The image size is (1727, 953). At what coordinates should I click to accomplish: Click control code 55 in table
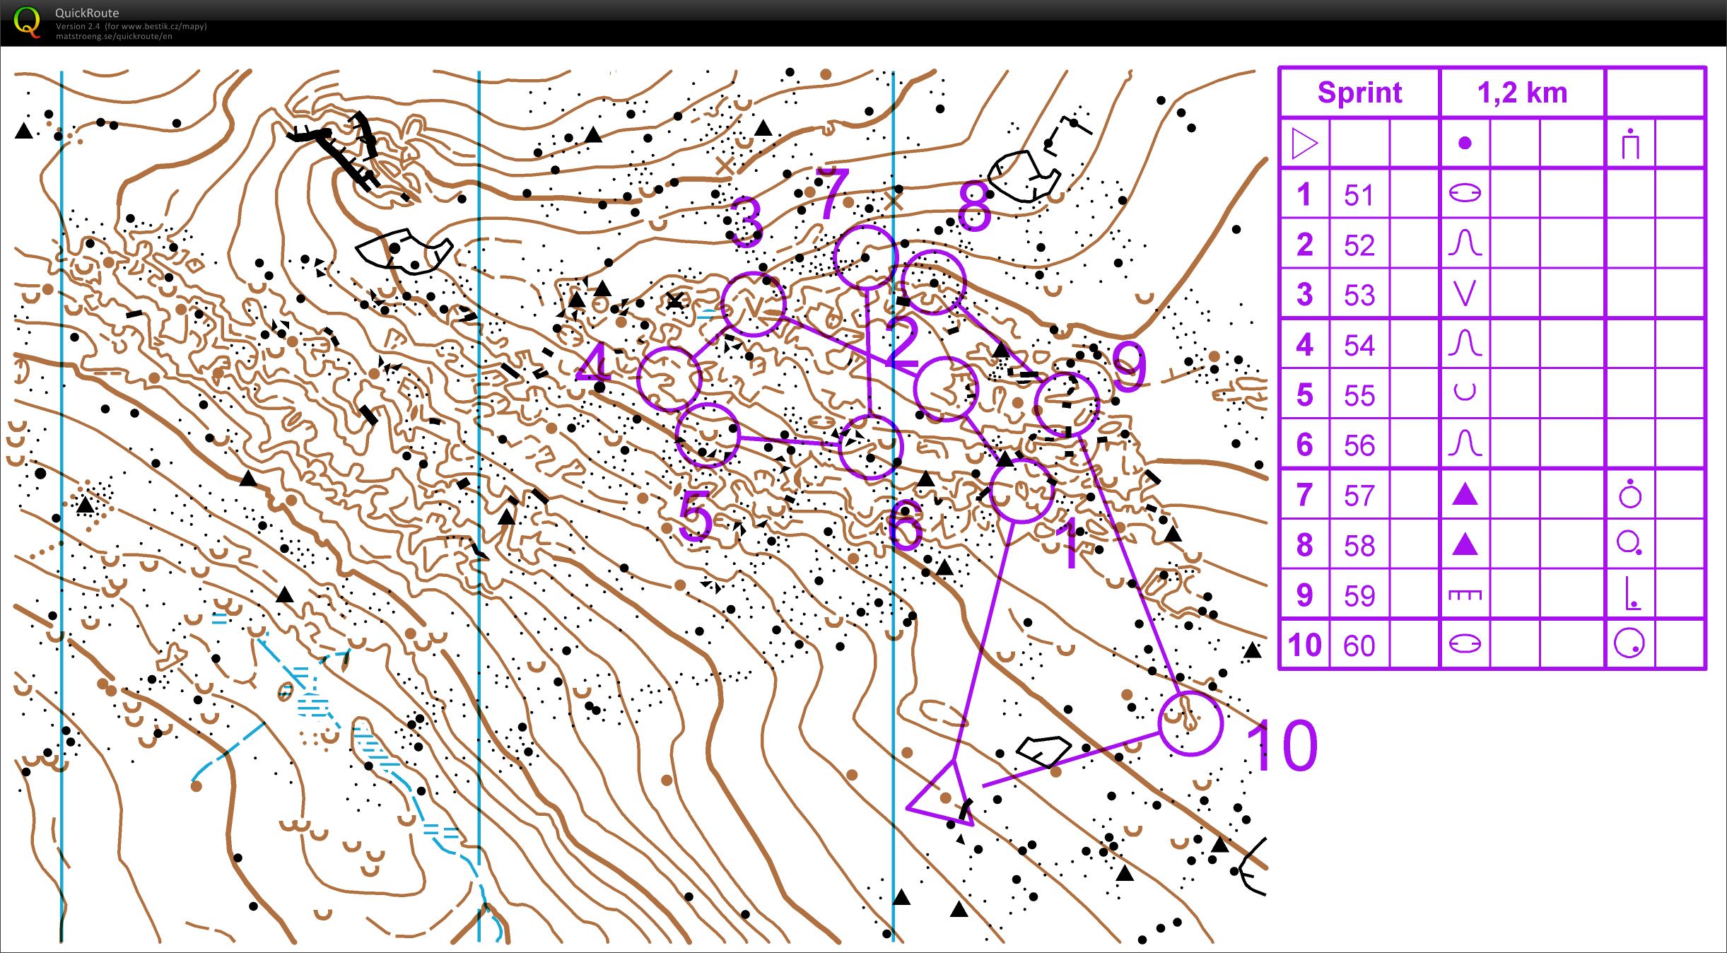tap(1359, 395)
